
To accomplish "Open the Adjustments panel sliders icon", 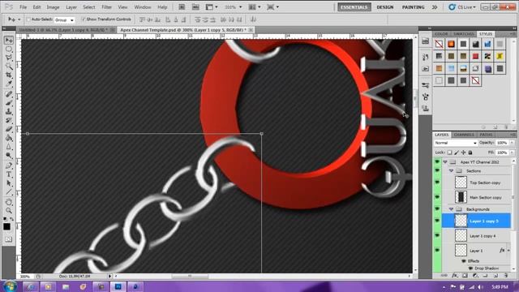I will click(x=425, y=85).
